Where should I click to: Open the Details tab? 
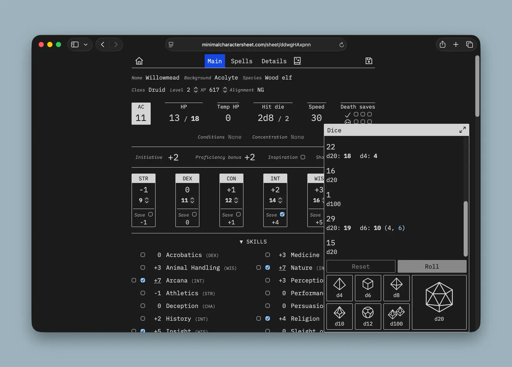[x=274, y=61]
